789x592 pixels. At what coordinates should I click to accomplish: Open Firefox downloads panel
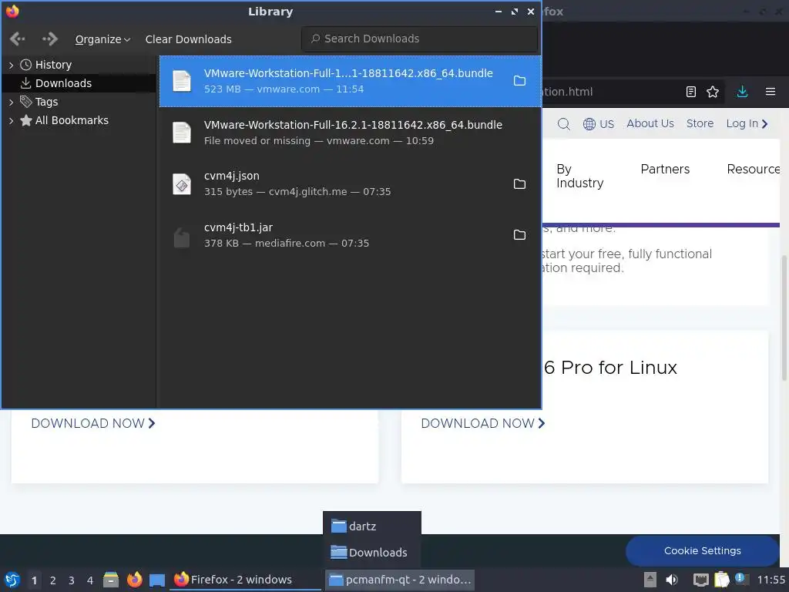(742, 92)
